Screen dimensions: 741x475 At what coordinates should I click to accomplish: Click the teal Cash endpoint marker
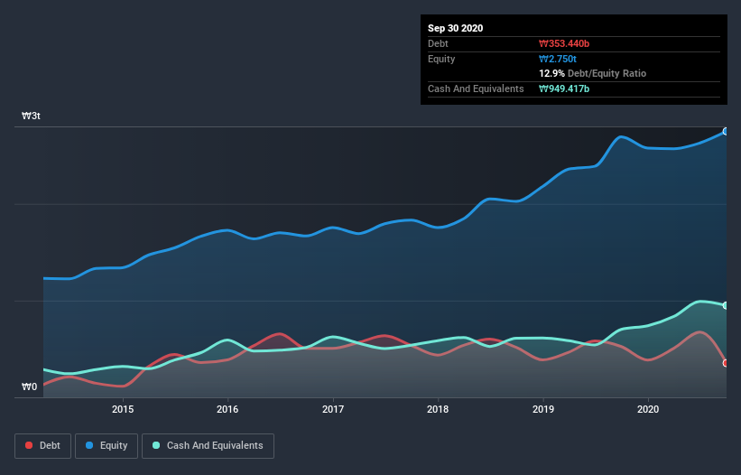coord(726,306)
